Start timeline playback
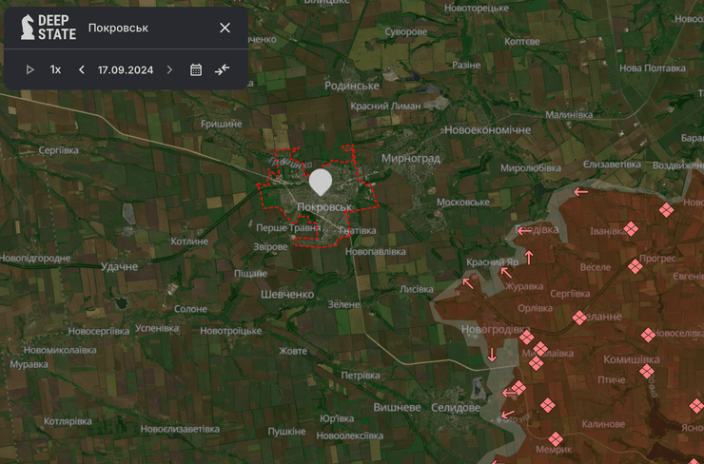This screenshot has width=704, height=464. [29, 69]
